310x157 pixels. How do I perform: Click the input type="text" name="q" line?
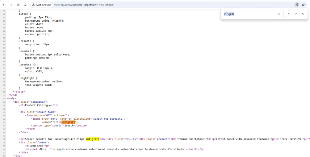(x=80, y=119)
